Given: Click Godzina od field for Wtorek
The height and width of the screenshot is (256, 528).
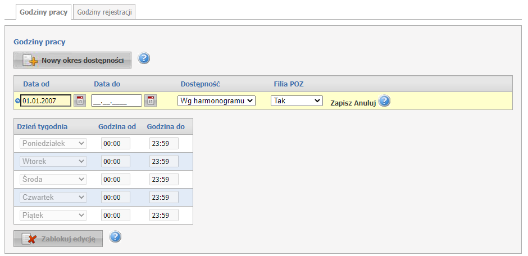Looking at the screenshot, I should pyautogui.click(x=115, y=161).
